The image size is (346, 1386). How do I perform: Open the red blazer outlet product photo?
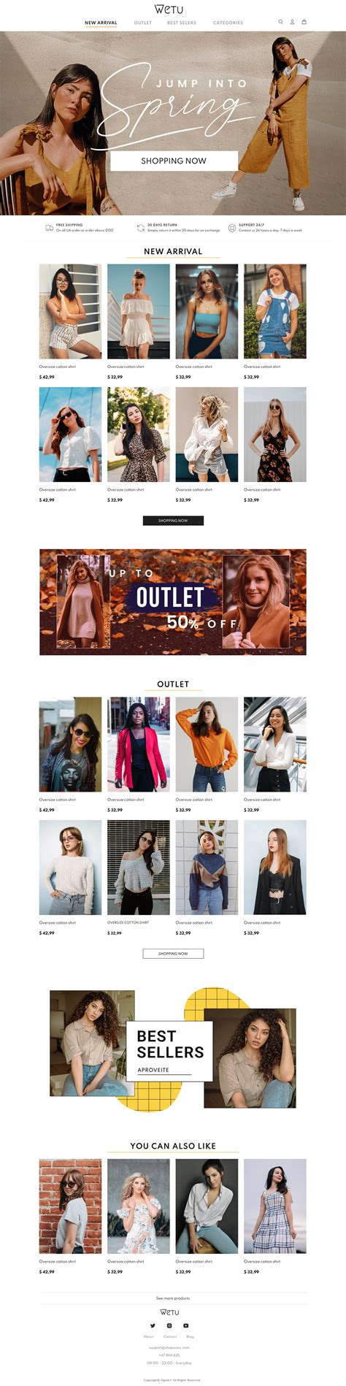(x=139, y=744)
